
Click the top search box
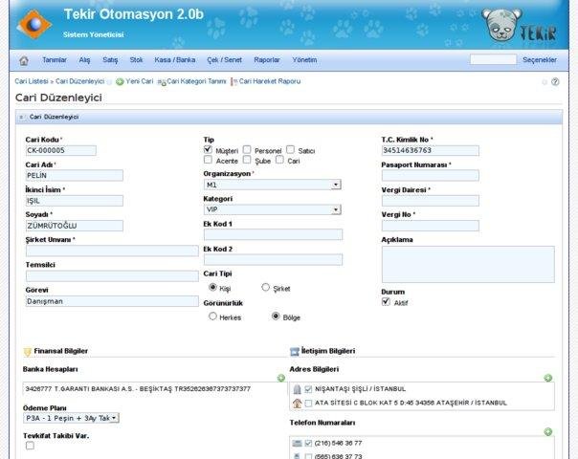point(493,59)
